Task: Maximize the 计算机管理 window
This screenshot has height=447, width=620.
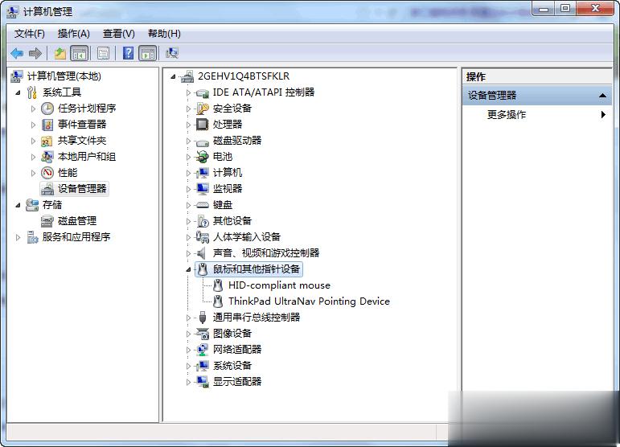Action: point(565,8)
